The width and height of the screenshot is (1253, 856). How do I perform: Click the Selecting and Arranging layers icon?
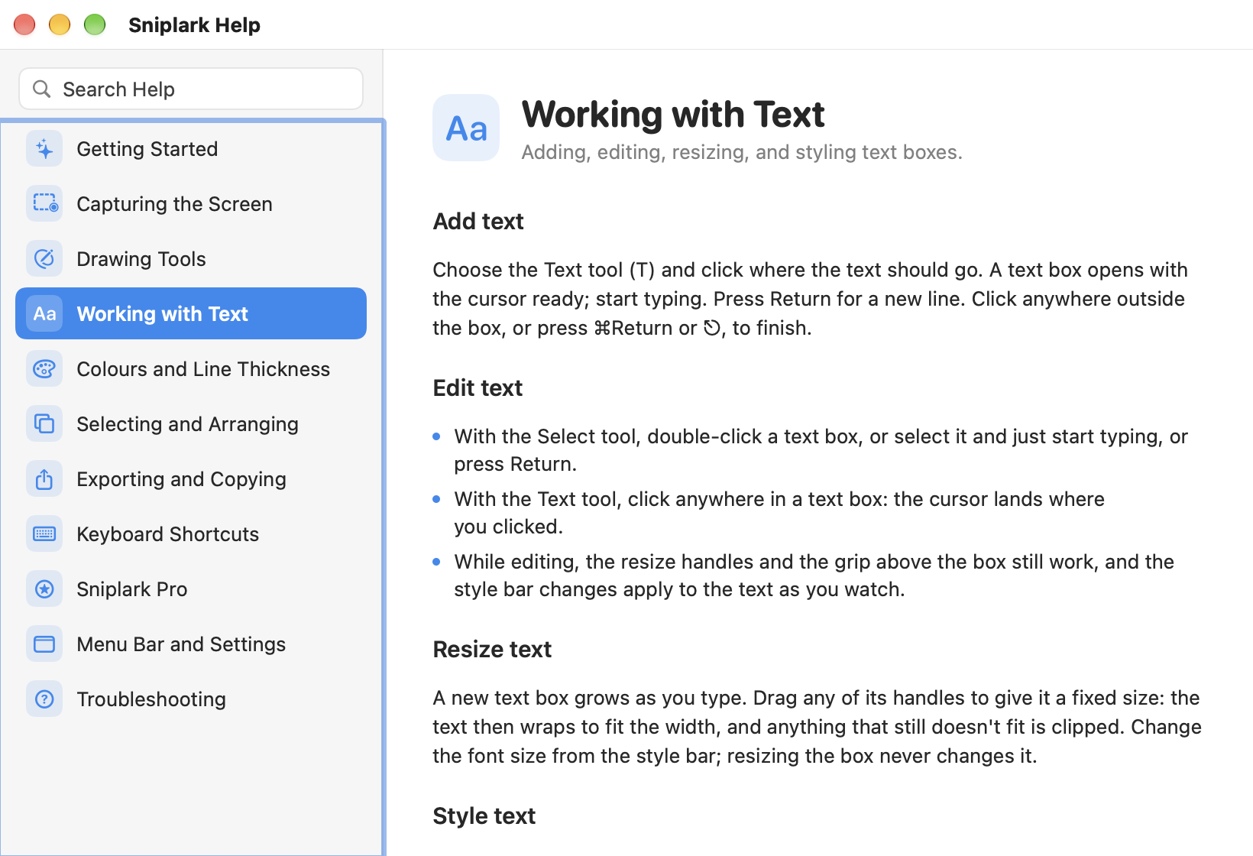point(44,424)
